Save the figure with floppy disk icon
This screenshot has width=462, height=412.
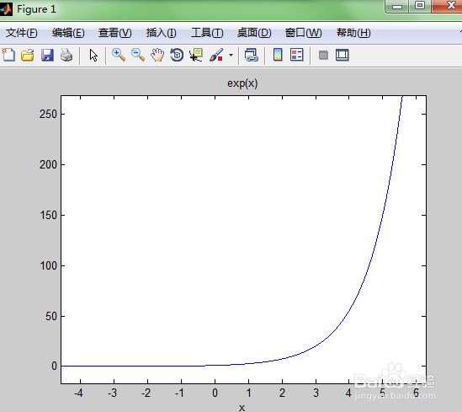47,55
